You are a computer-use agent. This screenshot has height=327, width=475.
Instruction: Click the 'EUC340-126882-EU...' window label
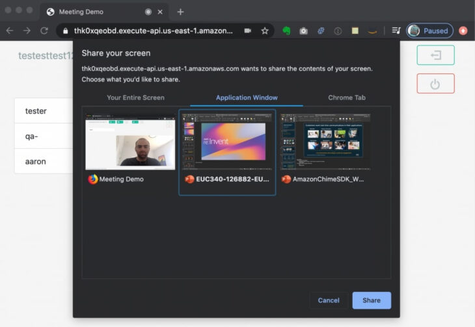[x=232, y=179]
